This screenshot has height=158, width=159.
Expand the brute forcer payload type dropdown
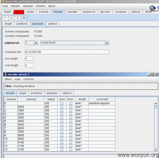pyautogui.click(x=107, y=43)
